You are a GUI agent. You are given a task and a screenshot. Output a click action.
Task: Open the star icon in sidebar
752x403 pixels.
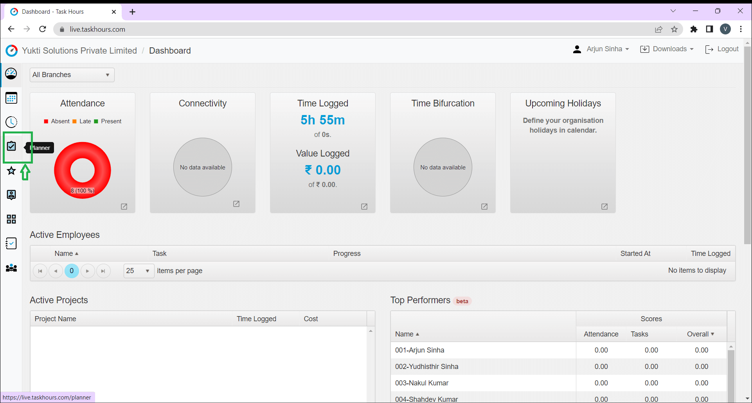tap(11, 171)
